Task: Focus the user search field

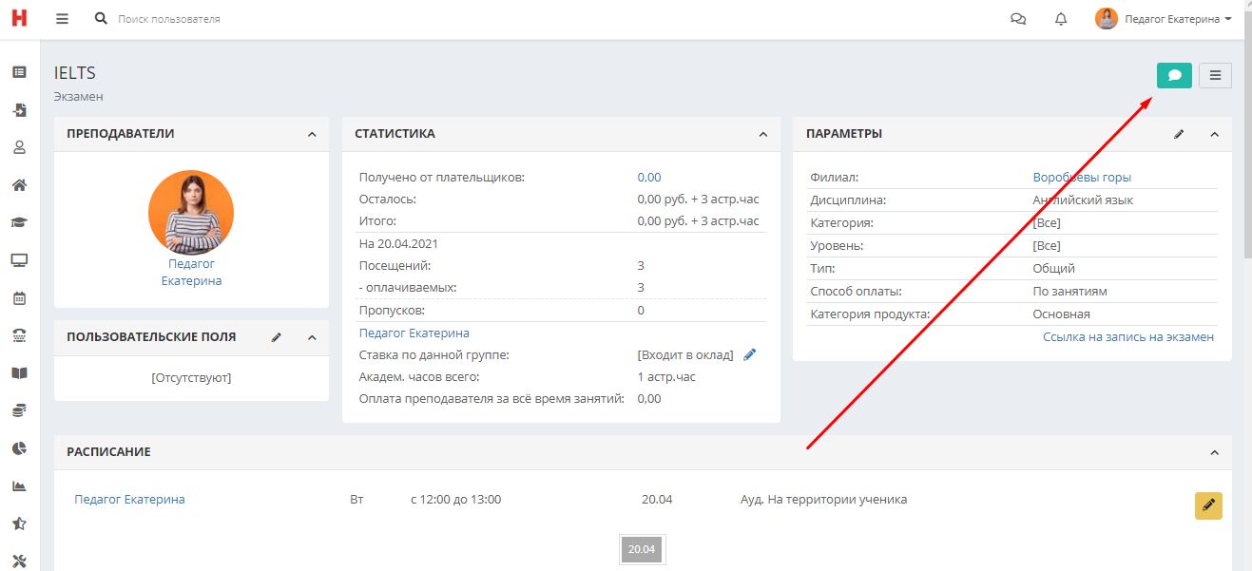Action: coord(169,19)
